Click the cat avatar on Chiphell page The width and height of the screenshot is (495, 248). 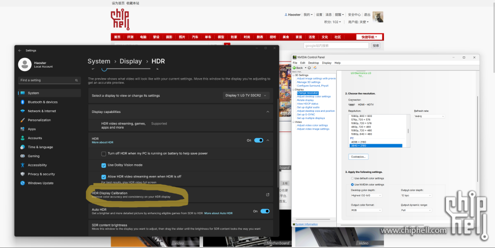click(378, 17)
